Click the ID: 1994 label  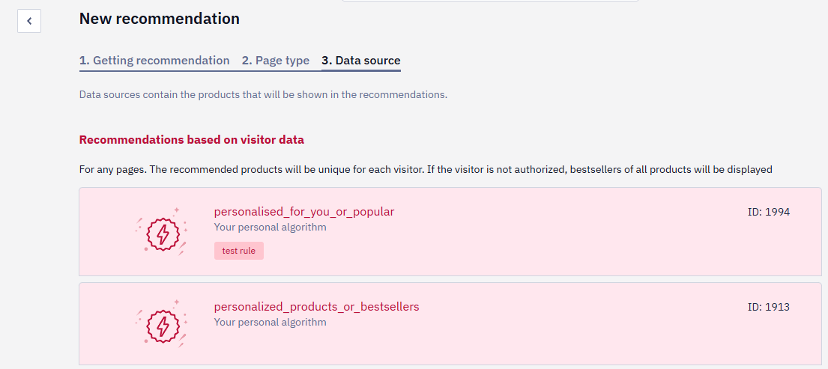[769, 212]
